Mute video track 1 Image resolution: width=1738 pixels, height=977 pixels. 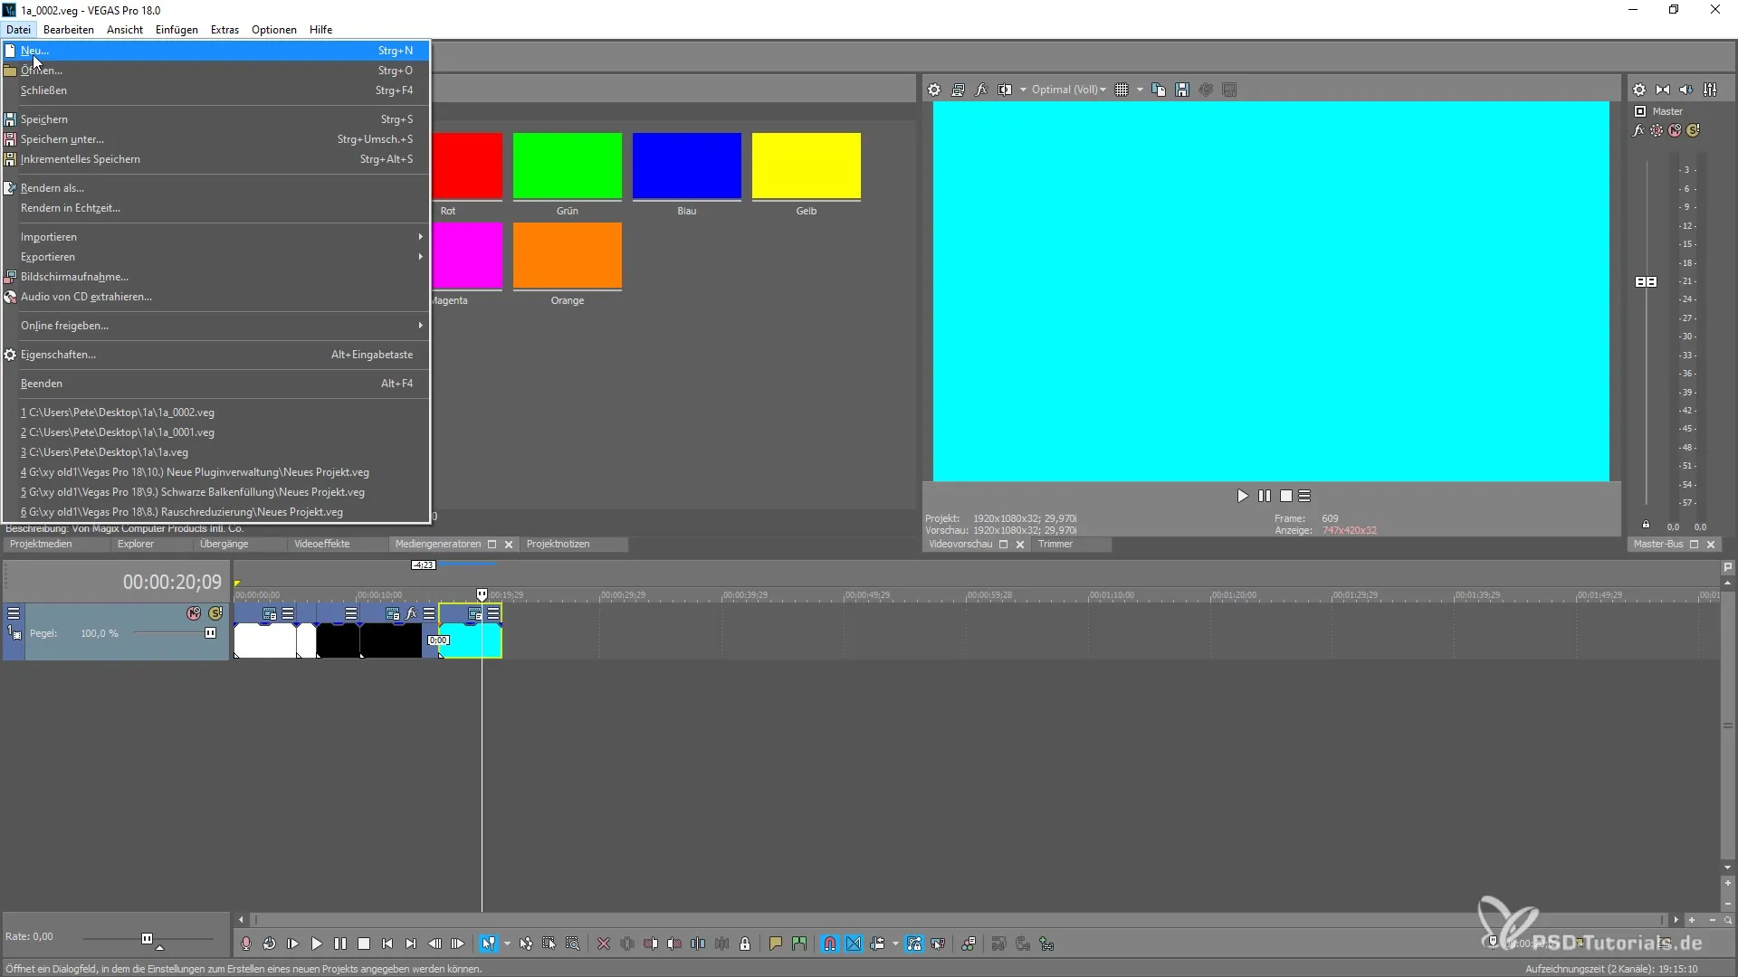[x=194, y=613]
